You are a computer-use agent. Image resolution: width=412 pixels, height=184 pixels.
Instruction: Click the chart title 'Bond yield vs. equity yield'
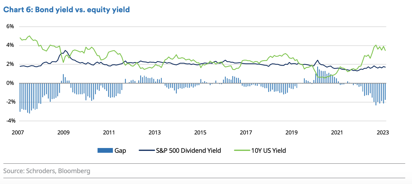coord(67,10)
